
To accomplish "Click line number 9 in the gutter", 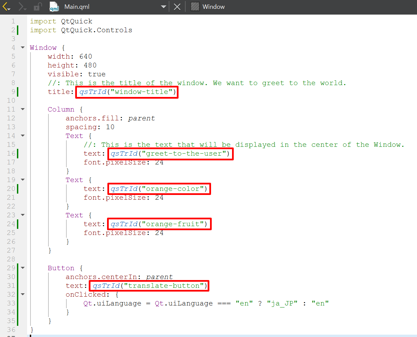I will (13, 92).
